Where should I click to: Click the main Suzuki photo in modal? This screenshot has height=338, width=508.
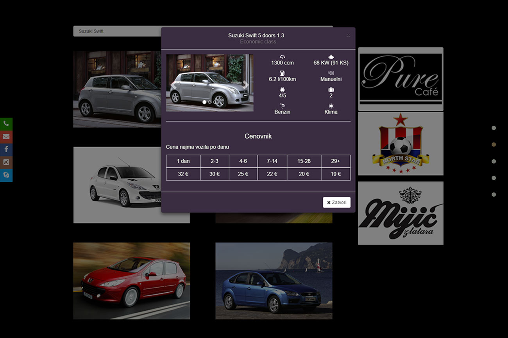point(210,83)
